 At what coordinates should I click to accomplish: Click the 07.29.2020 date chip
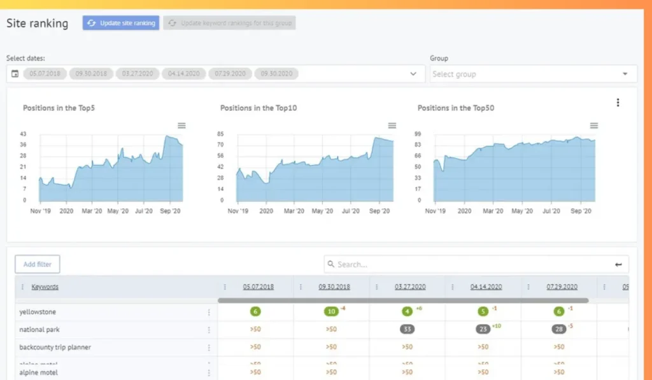coord(230,74)
